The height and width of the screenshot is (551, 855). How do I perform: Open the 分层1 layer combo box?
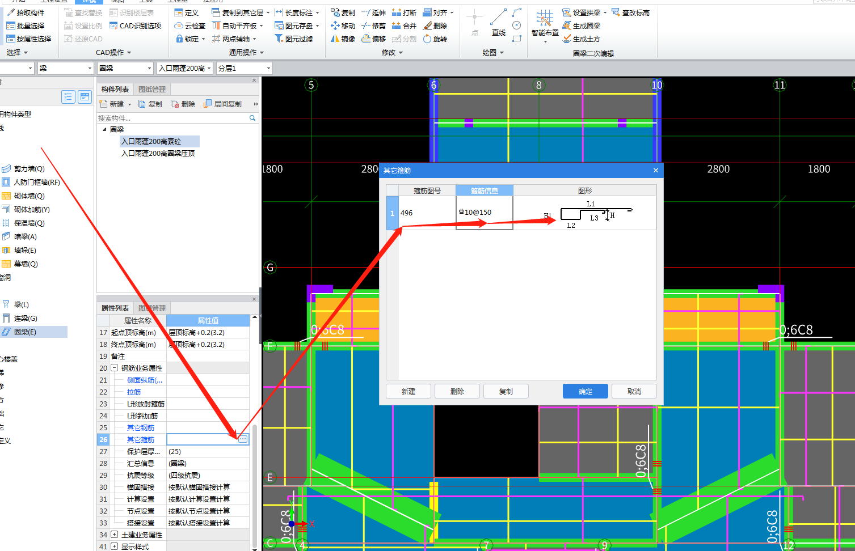[244, 68]
